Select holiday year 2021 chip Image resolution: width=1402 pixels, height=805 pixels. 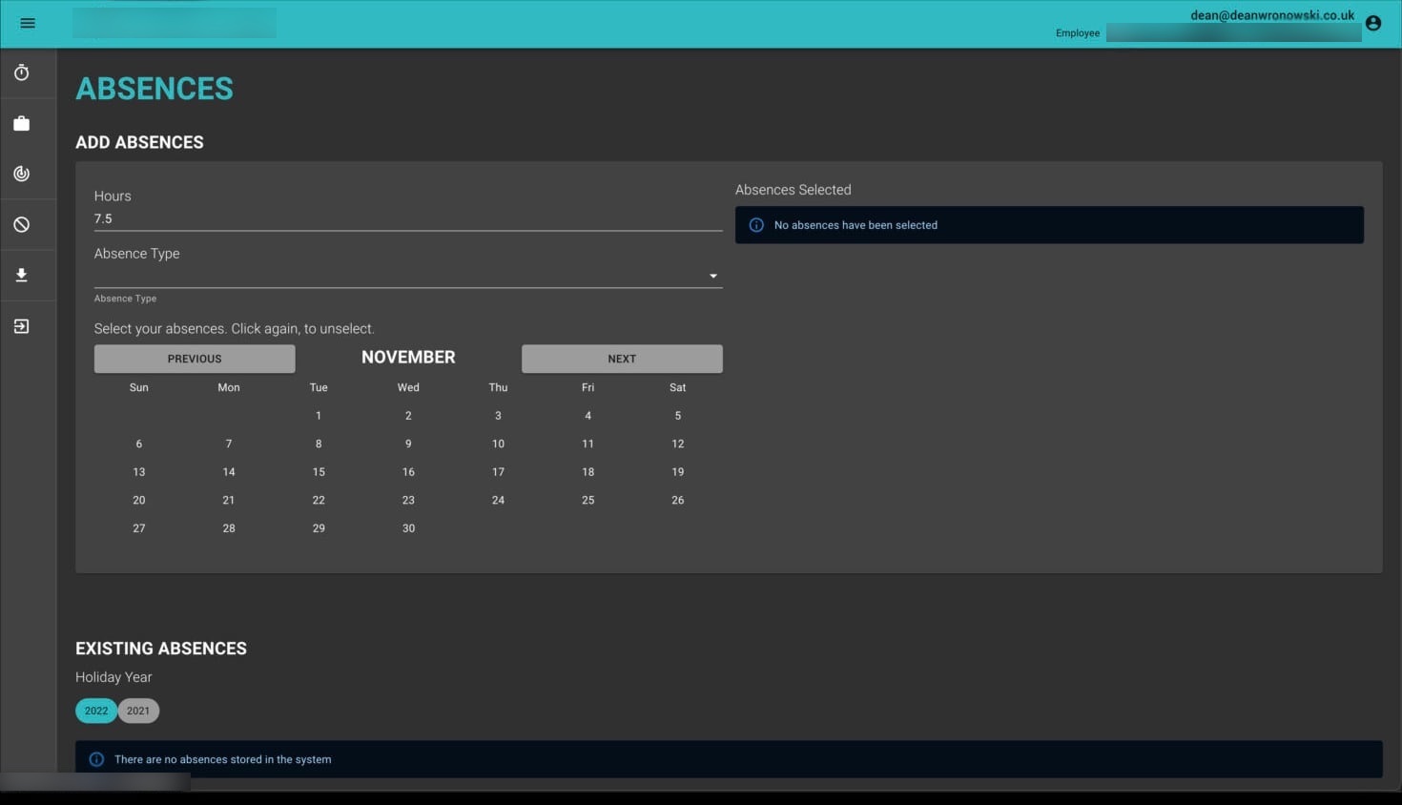138,711
